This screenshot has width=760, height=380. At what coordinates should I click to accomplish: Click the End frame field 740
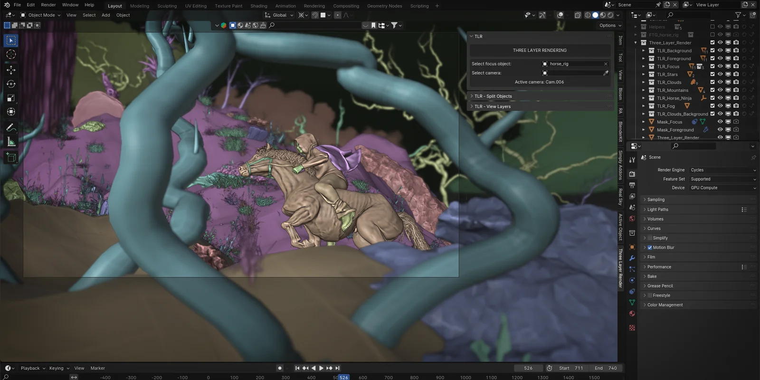tap(606, 368)
